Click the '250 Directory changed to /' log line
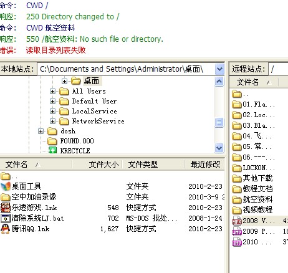Image resolution: width=288 pixels, height=273 pixels. (73, 17)
